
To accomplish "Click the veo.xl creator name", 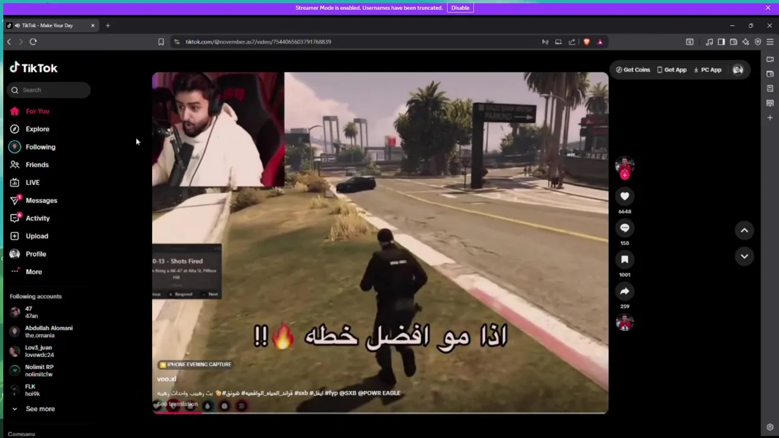I will (166, 379).
